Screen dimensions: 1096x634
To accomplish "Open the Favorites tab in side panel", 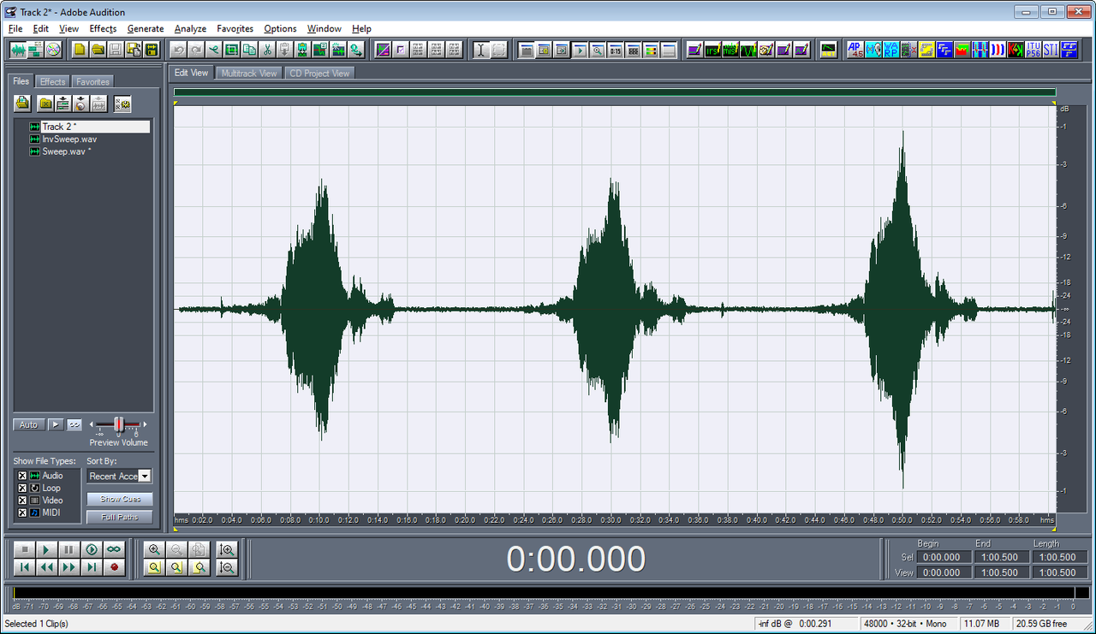I will [92, 82].
